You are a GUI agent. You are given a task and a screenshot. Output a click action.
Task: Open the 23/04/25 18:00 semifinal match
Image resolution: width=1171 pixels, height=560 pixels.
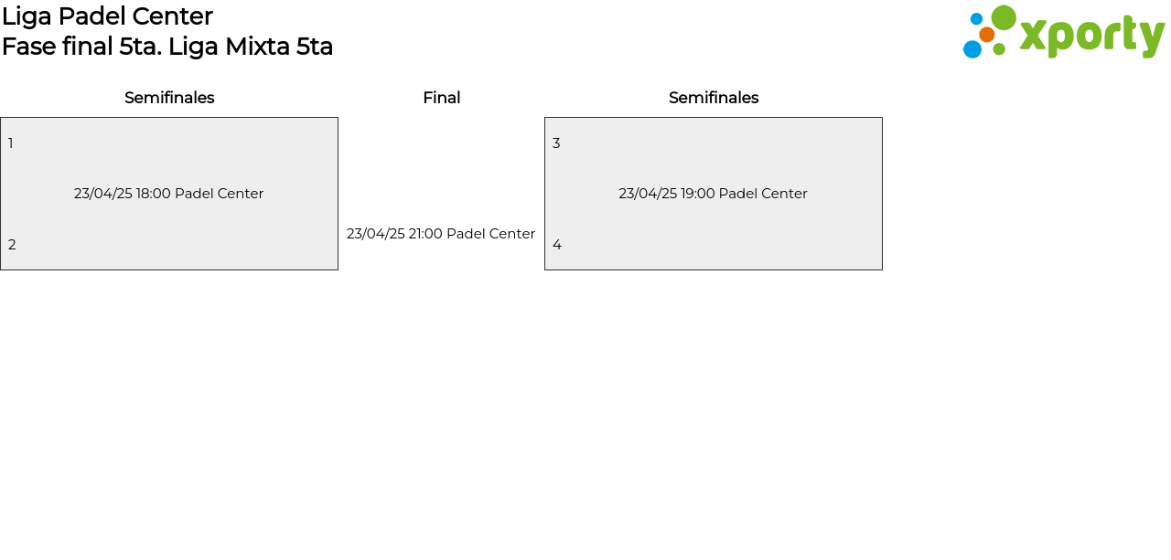[169, 194]
